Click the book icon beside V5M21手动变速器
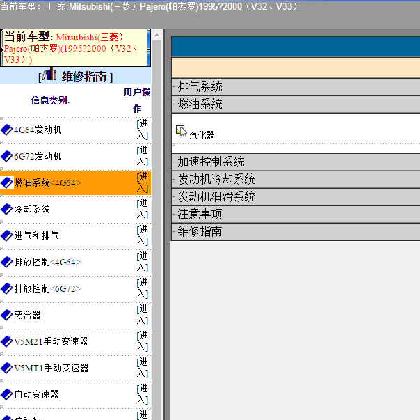The height and width of the screenshot is (420, 420). pyautogui.click(x=7, y=341)
